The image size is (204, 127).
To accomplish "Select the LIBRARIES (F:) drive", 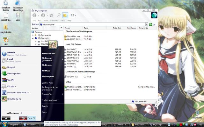I will pyautogui.click(x=73, y=58).
